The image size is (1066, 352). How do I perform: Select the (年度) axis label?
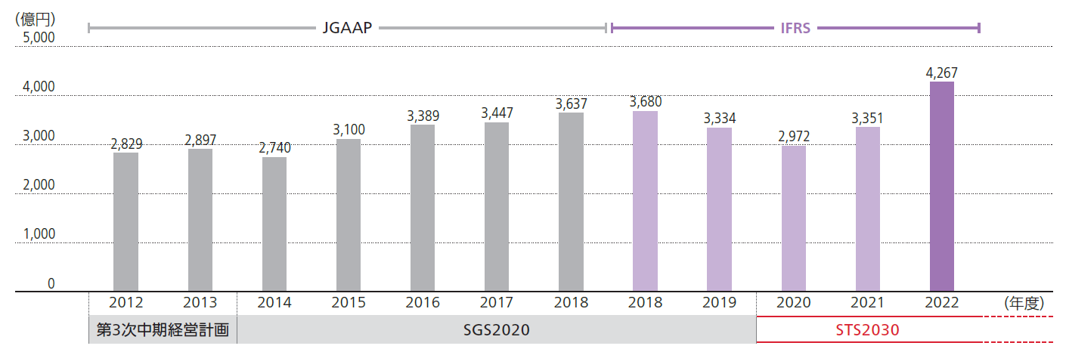(1024, 303)
